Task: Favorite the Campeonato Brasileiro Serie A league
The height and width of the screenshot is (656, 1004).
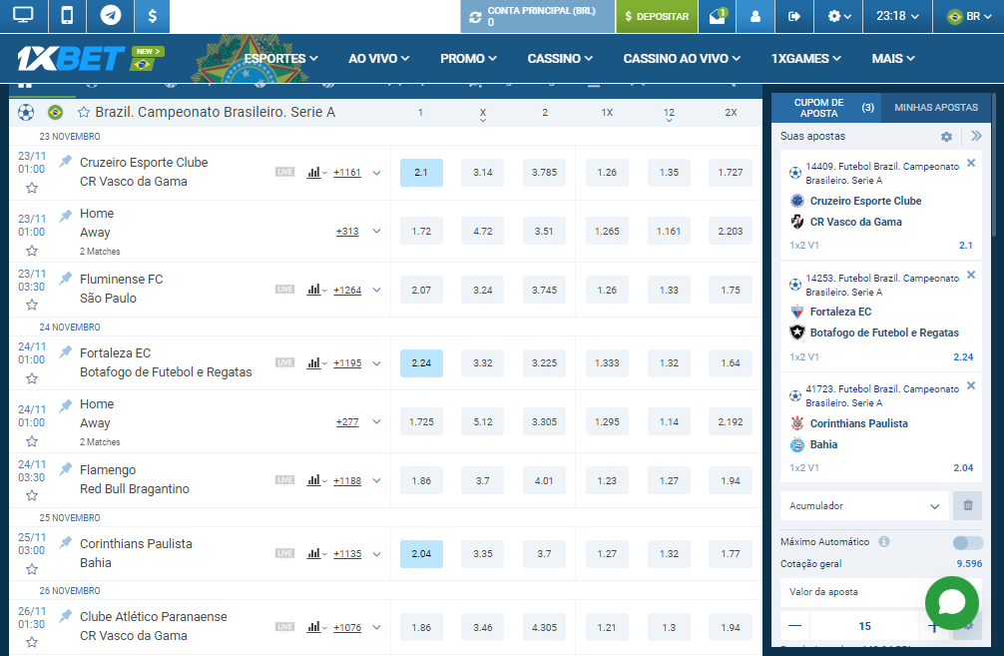Action: coord(83,113)
